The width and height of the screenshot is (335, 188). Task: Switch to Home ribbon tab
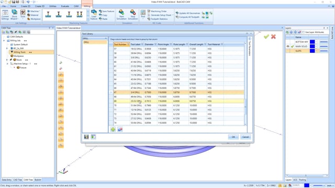[x=13, y=6]
